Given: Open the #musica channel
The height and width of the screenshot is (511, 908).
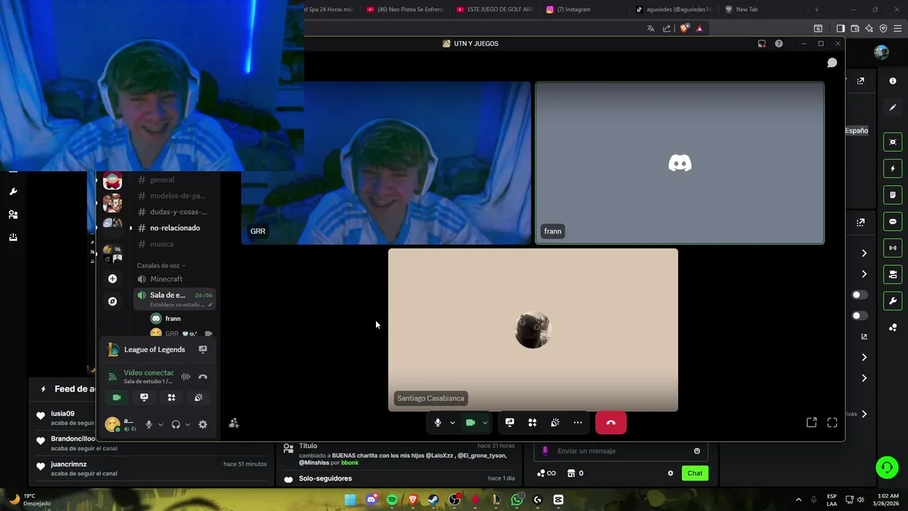Looking at the screenshot, I should pos(175,244).
